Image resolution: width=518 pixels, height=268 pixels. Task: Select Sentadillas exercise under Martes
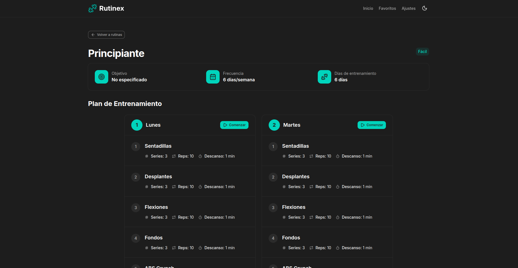tap(295, 146)
